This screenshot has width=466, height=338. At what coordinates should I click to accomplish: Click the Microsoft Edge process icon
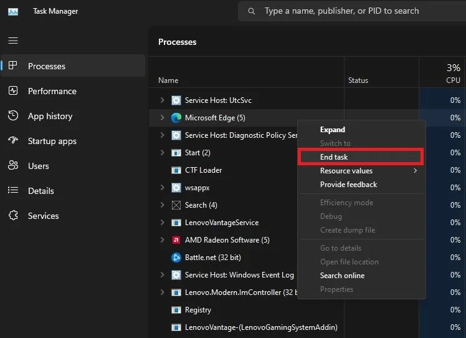pos(176,118)
